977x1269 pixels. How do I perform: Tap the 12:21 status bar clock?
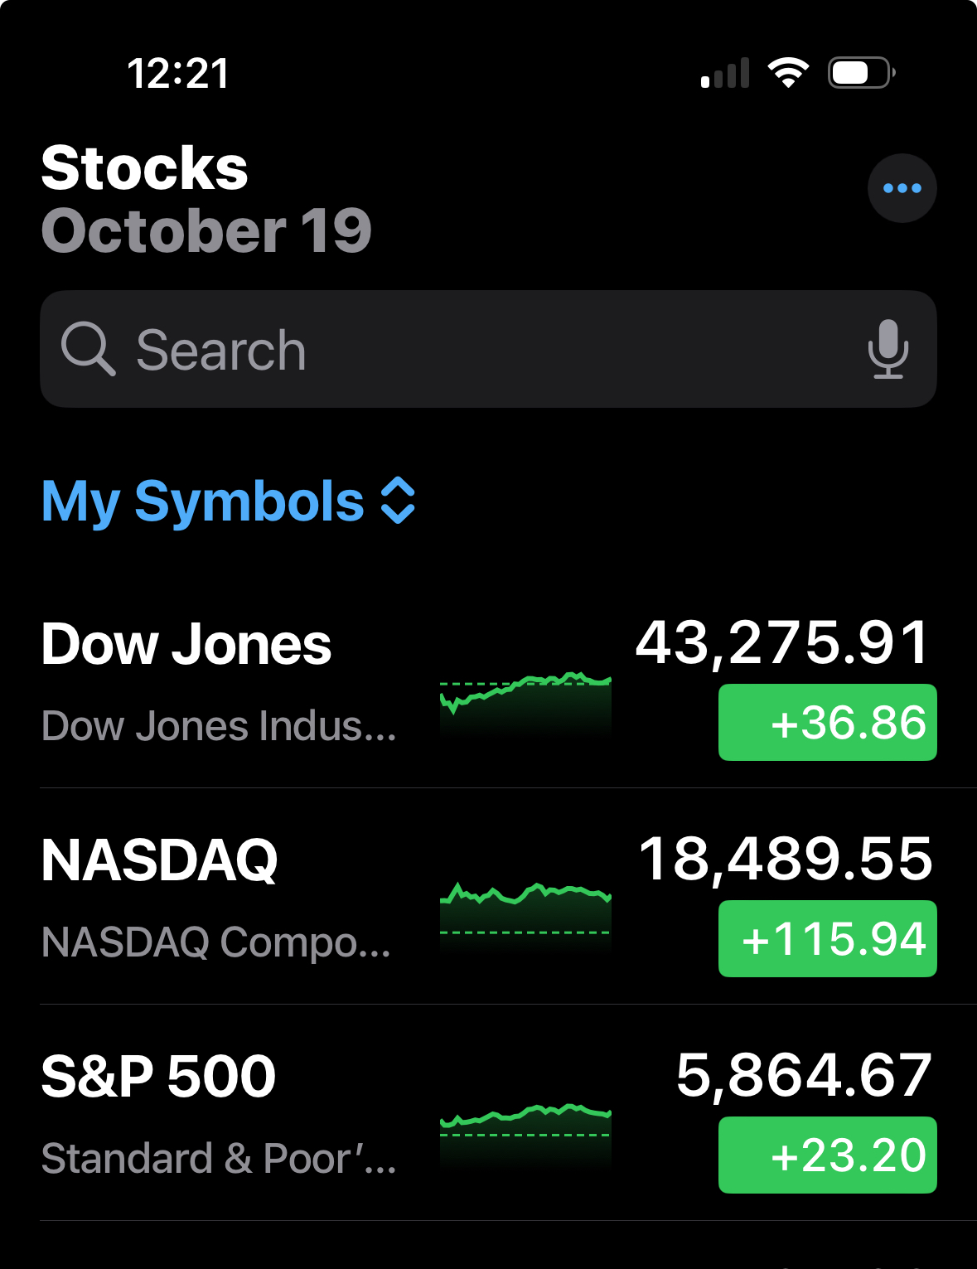point(178,73)
